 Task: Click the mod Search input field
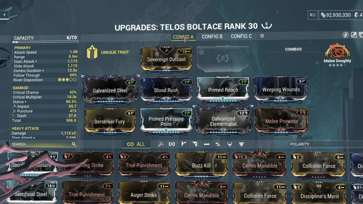44,144
